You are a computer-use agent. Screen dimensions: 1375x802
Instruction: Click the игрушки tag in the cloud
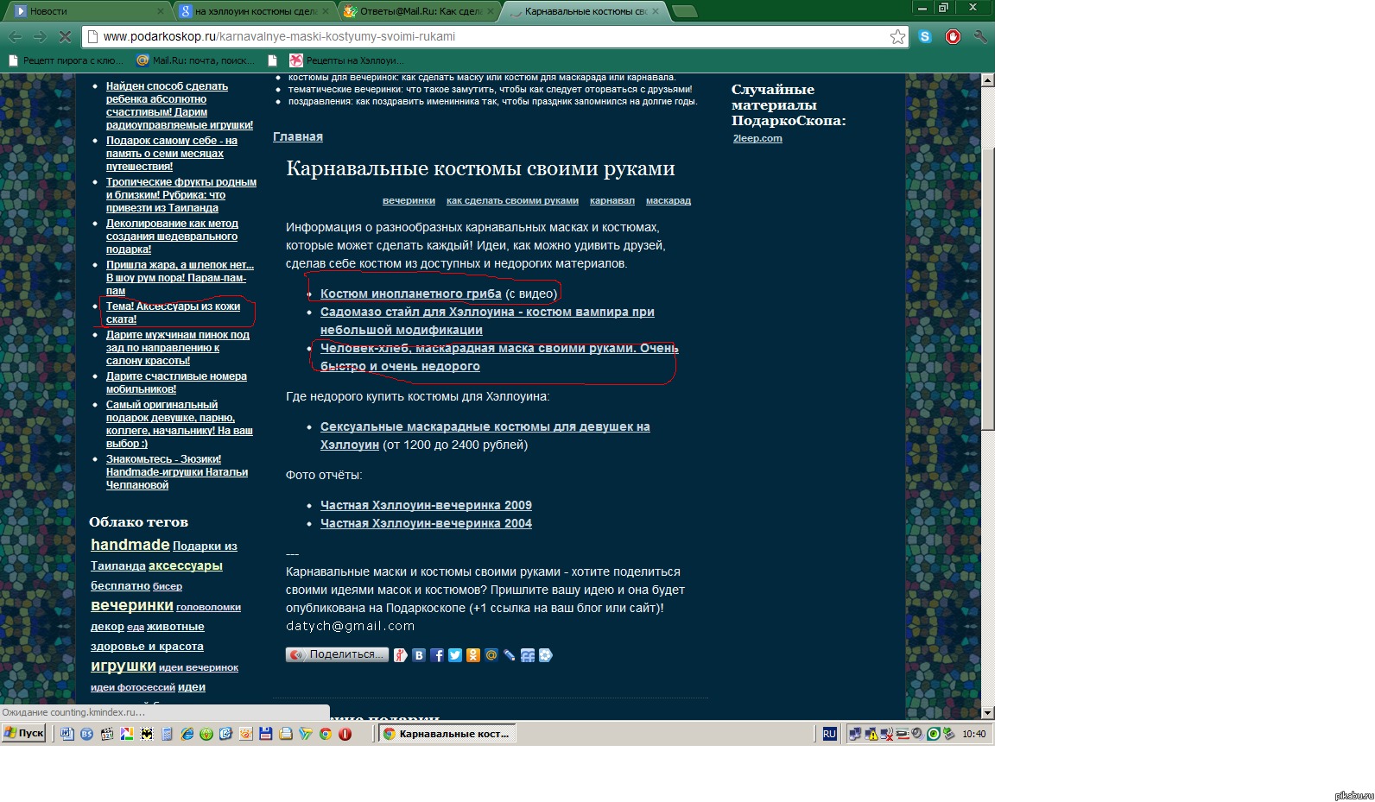pos(124,666)
